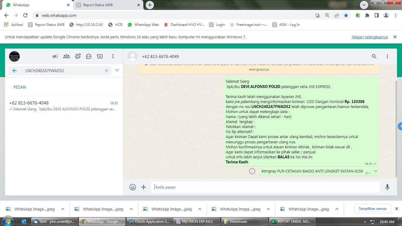Search within chat using magnifier icon
Viewport: 402px width, 226px height.
click(374, 56)
